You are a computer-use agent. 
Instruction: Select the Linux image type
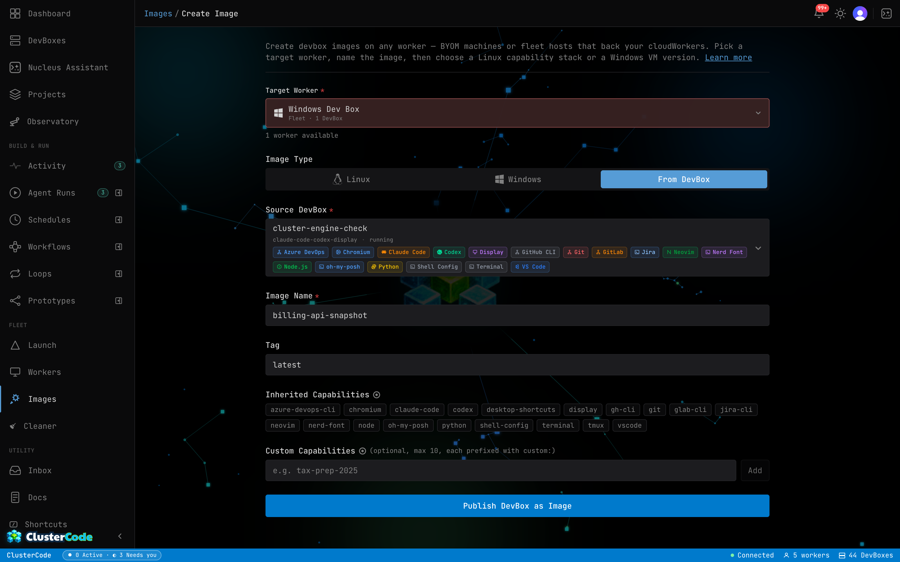pos(351,180)
